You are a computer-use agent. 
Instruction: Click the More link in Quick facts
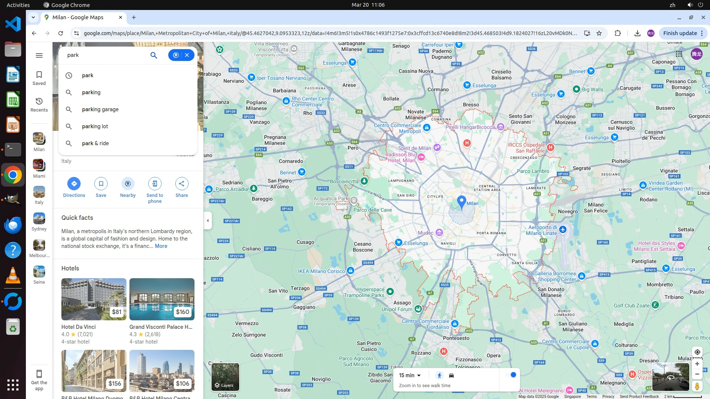161,246
